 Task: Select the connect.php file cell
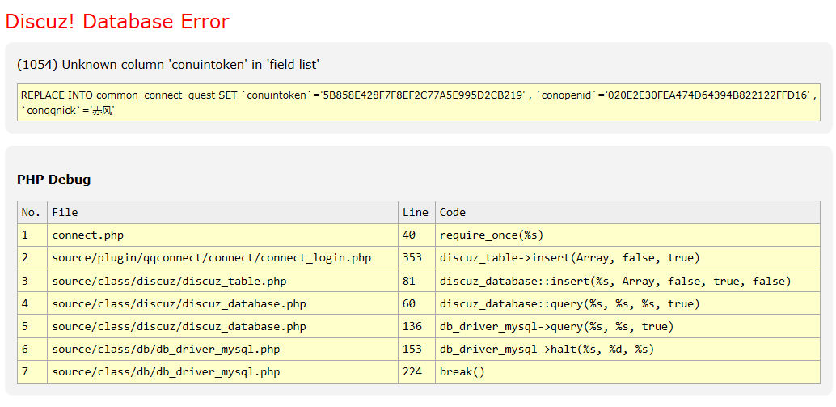click(88, 235)
